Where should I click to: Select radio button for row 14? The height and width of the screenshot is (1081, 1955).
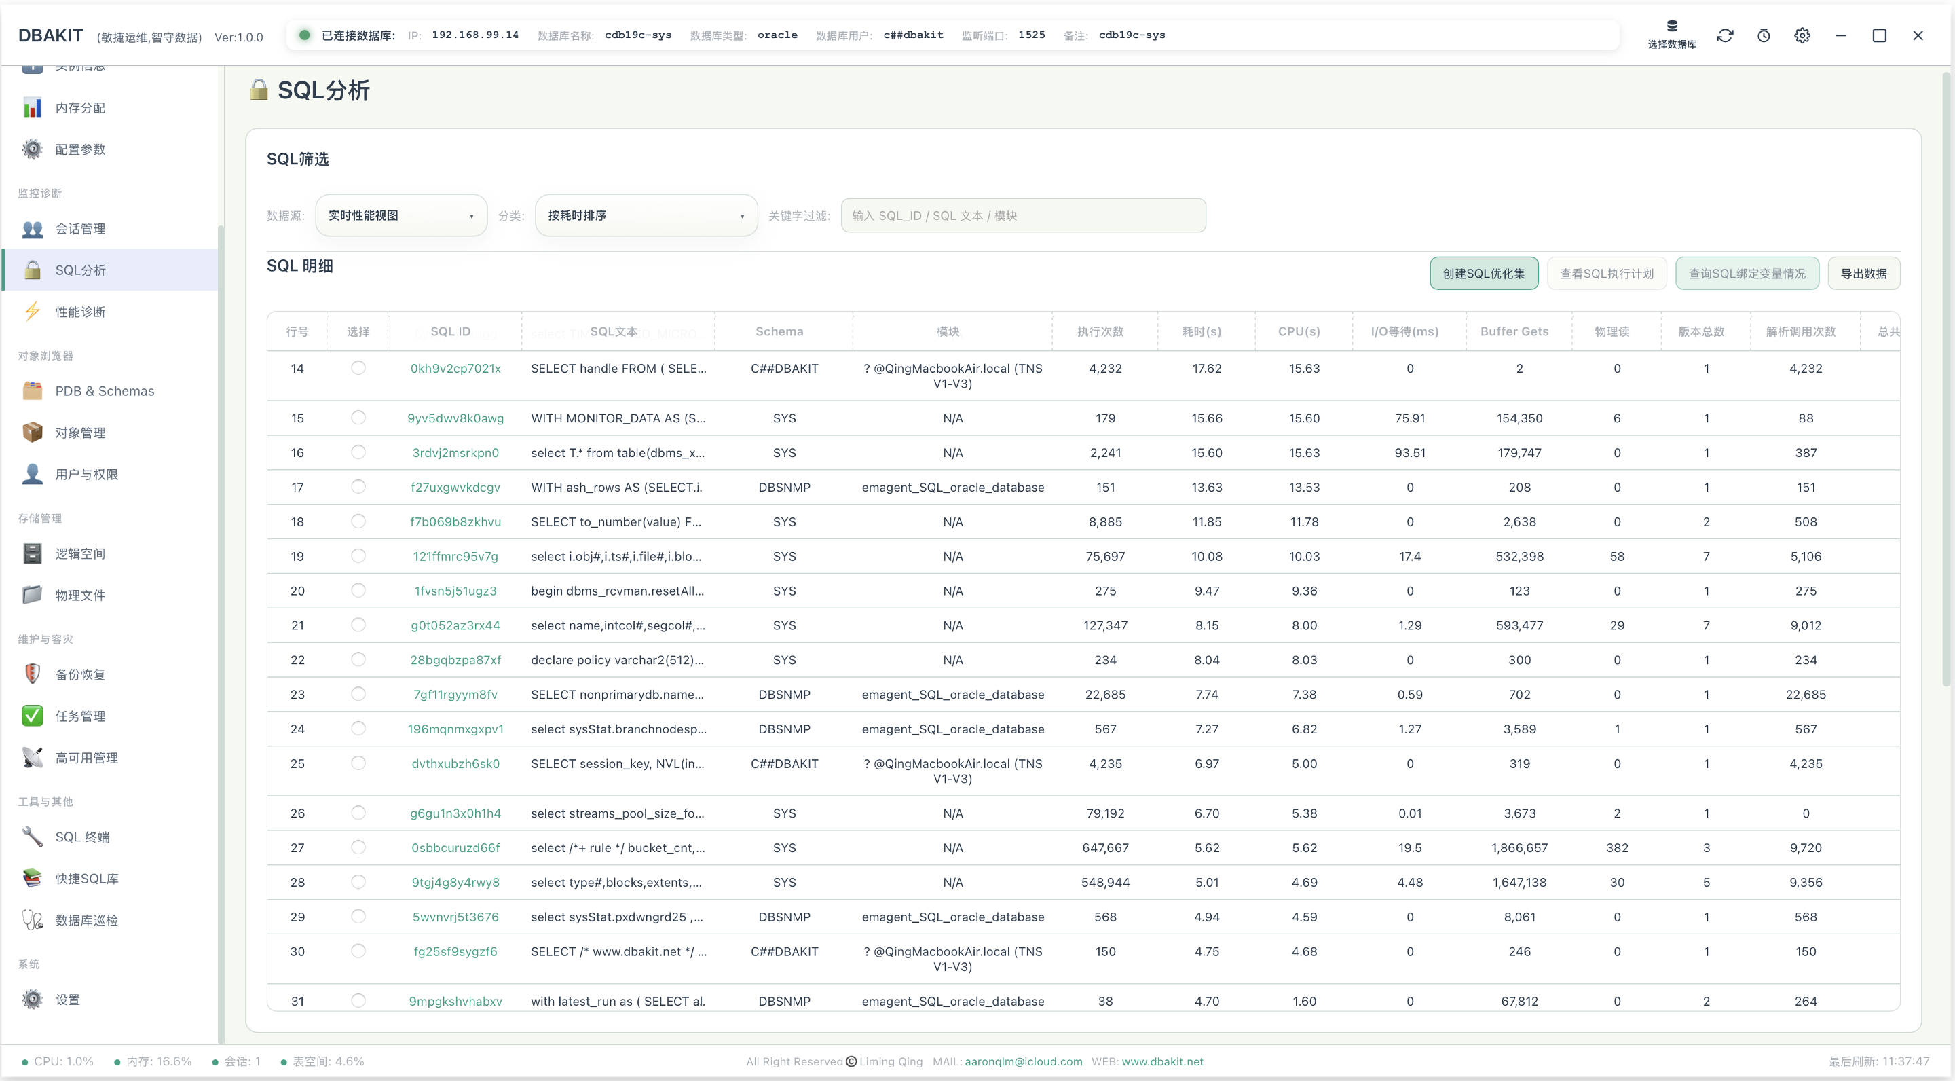point(358,368)
